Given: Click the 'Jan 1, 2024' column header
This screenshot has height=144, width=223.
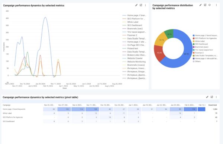Looking at the screenshot, I should (133, 105).
